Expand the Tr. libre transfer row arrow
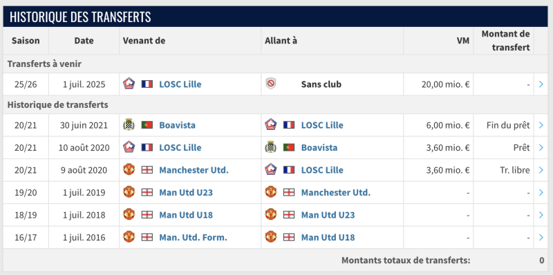Viewport: 553px width, 275px height. 541,170
